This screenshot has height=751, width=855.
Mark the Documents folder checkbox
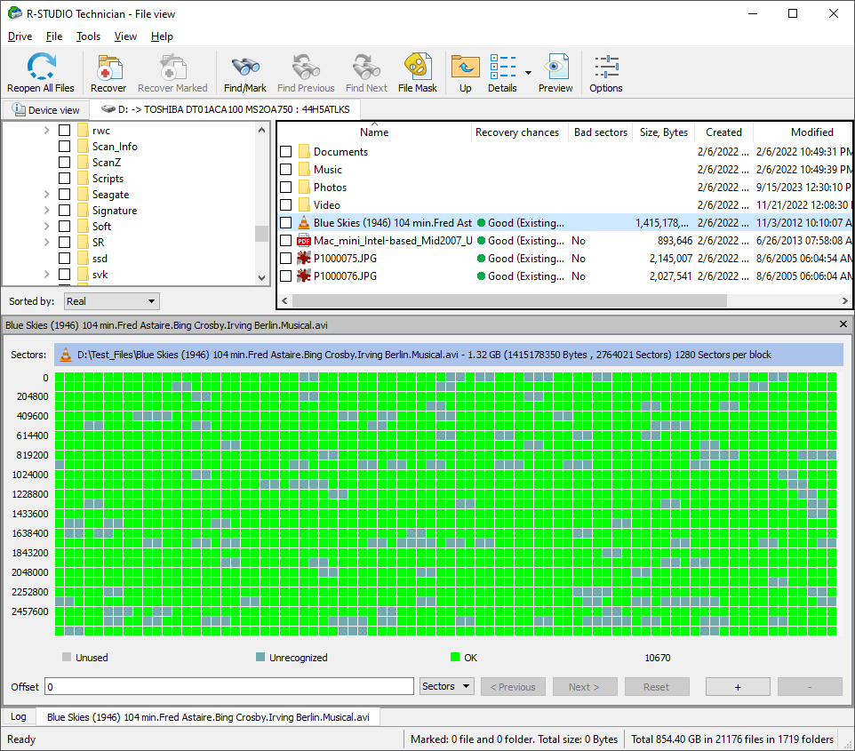tap(285, 152)
